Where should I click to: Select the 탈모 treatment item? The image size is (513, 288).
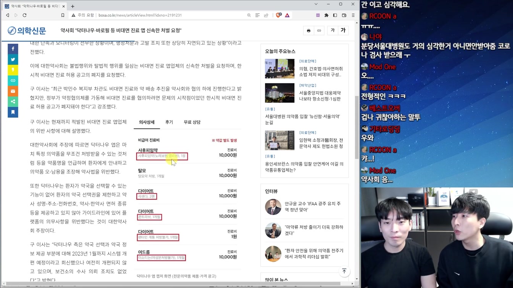coord(187,173)
